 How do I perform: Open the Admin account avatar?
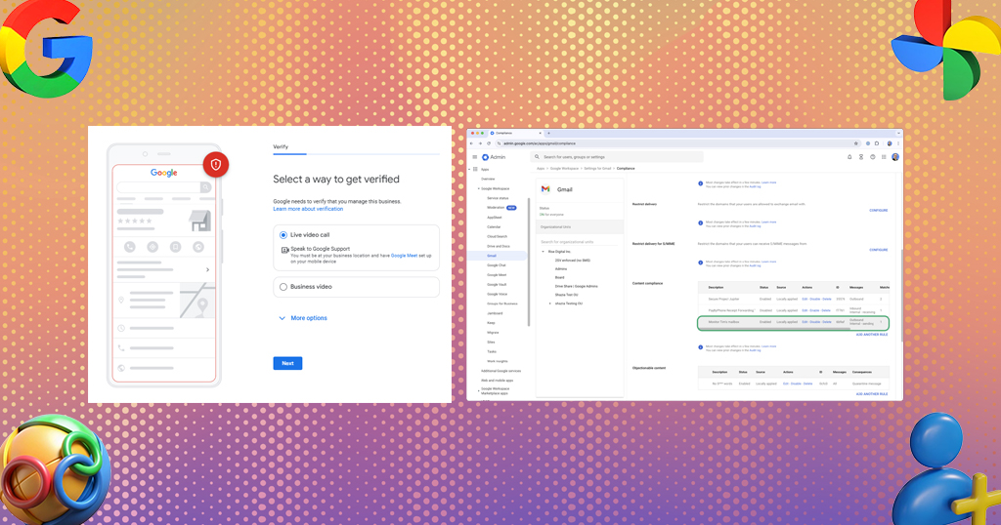[895, 157]
